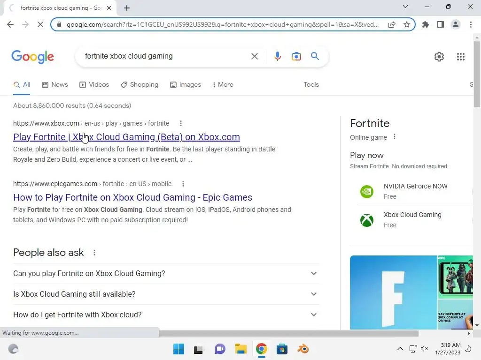Open search Tools options
The height and width of the screenshot is (360, 481).
click(311, 84)
